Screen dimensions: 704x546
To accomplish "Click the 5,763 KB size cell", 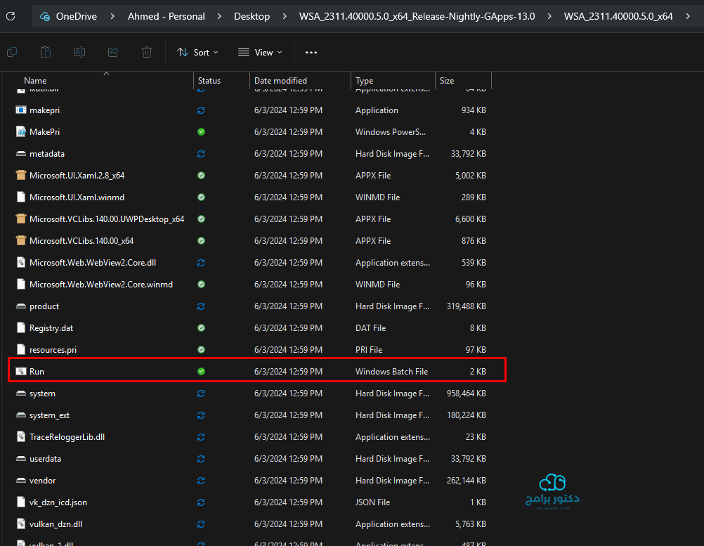I will click(x=471, y=524).
